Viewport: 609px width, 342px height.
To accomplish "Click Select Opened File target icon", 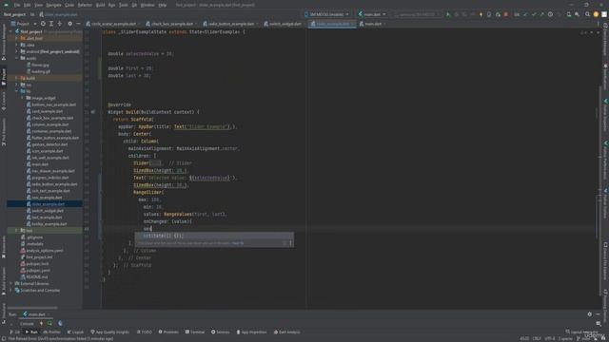I will [43, 24].
